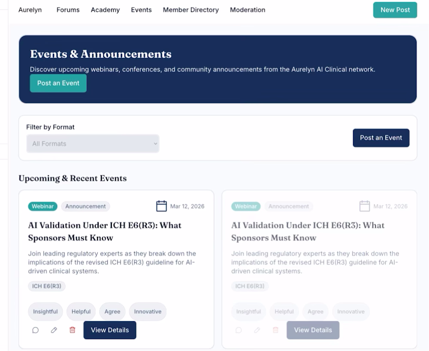Click the calendar icon on the first event card
The width and height of the screenshot is (429, 351).
(161, 206)
